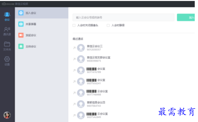Click the avatar icon of 首信云党支部会议室

[81, 59]
